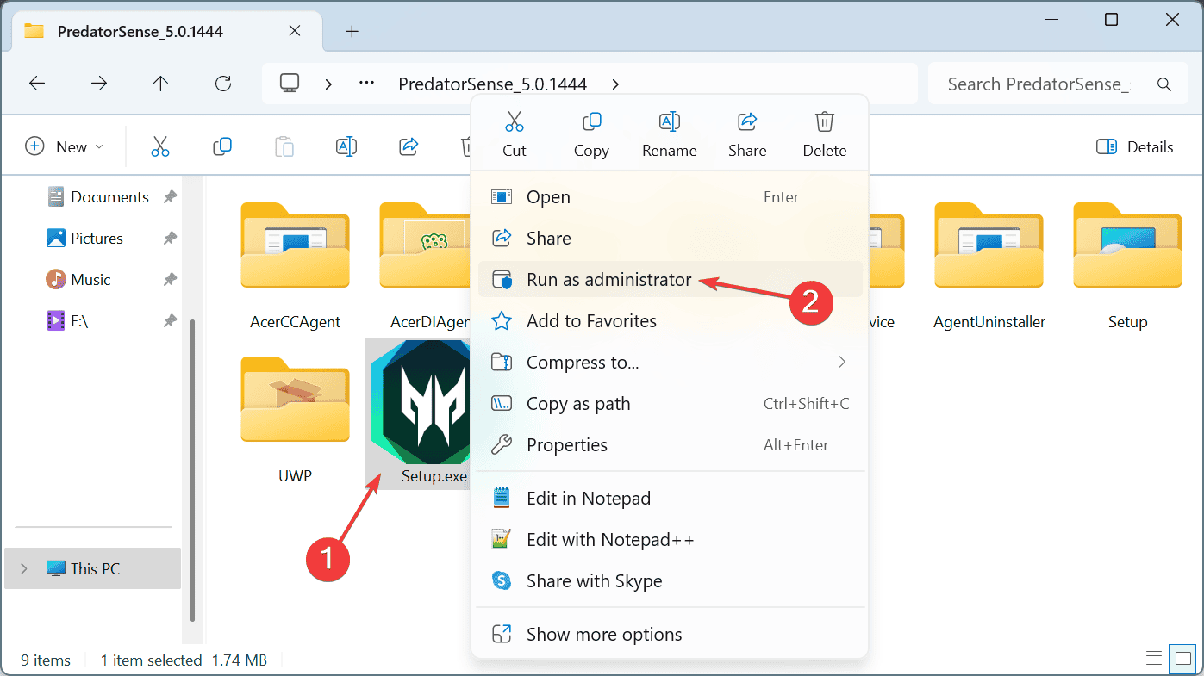
Task: Choose Edit in Notepad
Action: (670, 499)
